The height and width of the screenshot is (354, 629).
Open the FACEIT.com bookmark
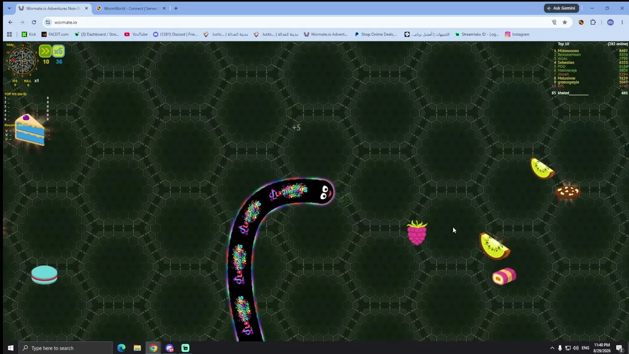(x=55, y=34)
